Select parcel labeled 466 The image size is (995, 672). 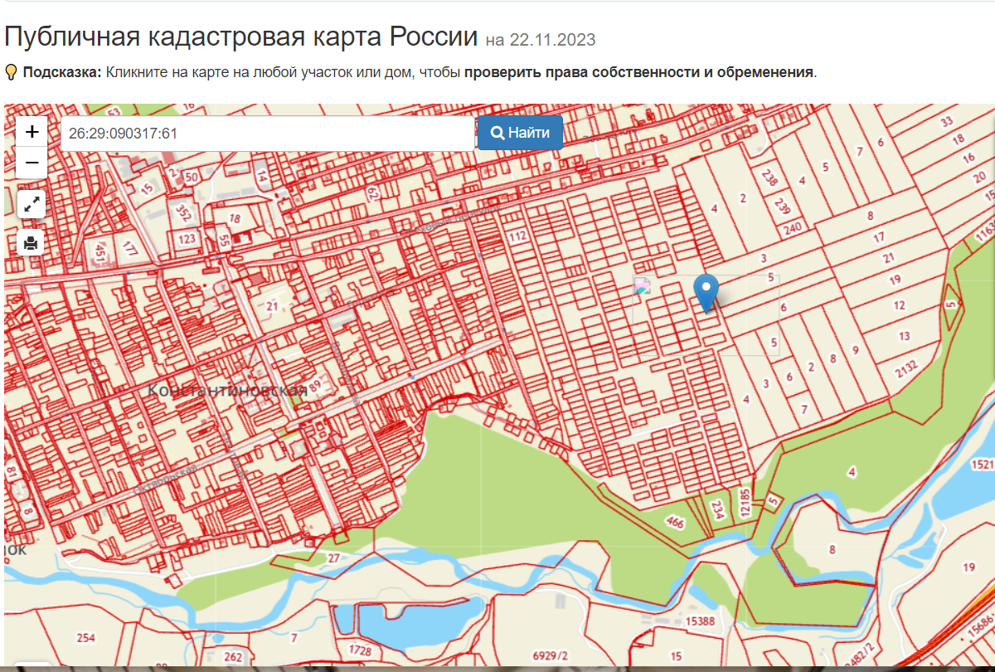(x=676, y=523)
